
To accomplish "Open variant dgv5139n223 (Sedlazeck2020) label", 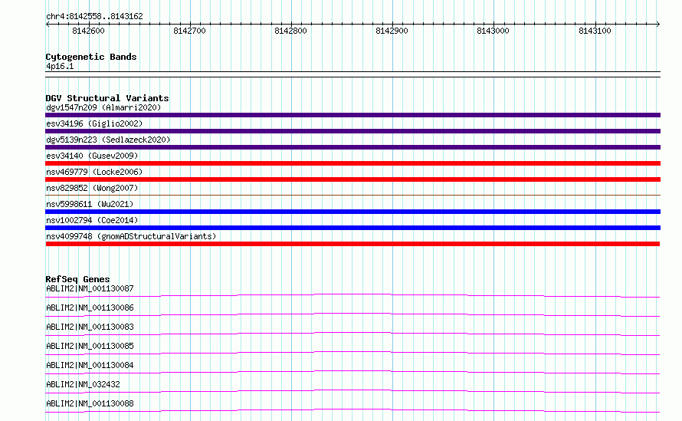I will pyautogui.click(x=108, y=140).
